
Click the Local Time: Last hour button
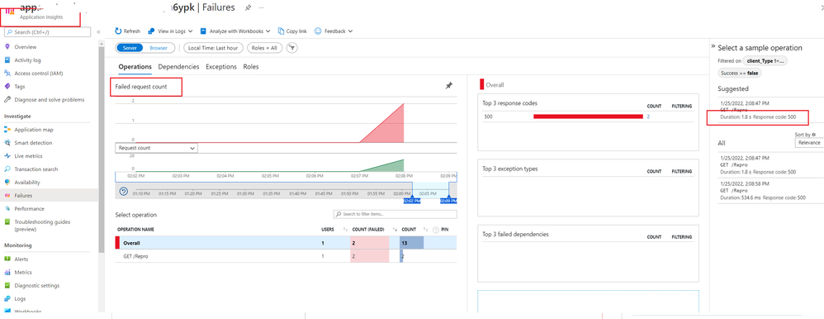[213, 48]
